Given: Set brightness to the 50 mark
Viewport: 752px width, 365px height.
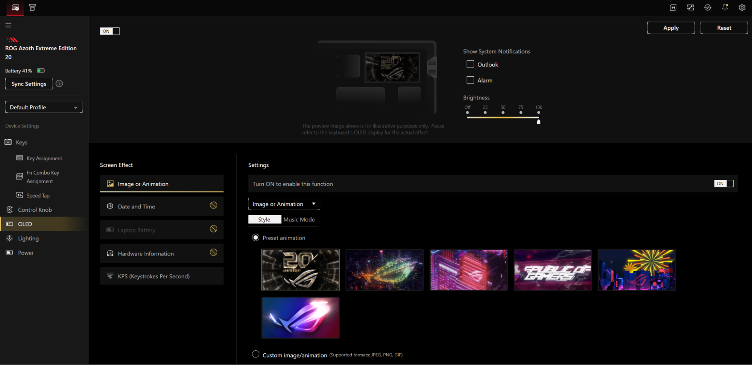Looking at the screenshot, I should pyautogui.click(x=503, y=112).
